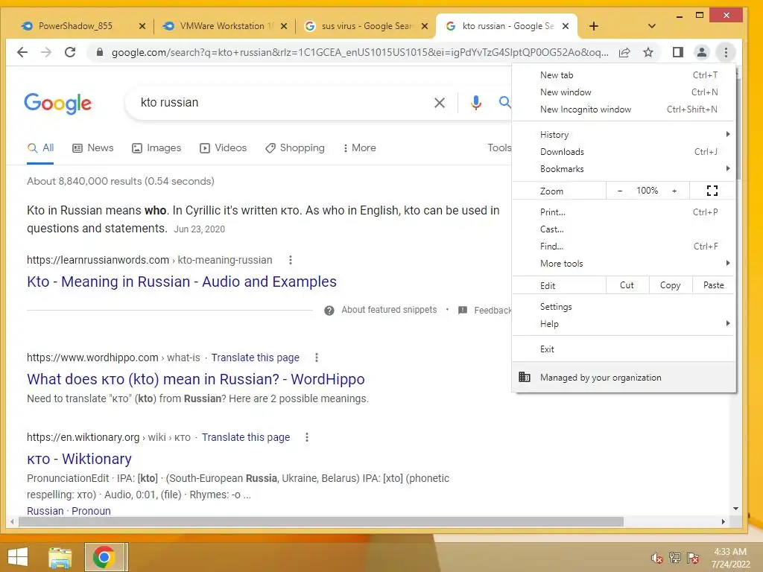
Task: Expand the History submenu
Action: (624, 134)
